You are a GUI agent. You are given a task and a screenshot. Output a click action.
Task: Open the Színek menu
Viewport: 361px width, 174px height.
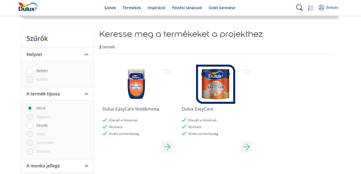(110, 8)
